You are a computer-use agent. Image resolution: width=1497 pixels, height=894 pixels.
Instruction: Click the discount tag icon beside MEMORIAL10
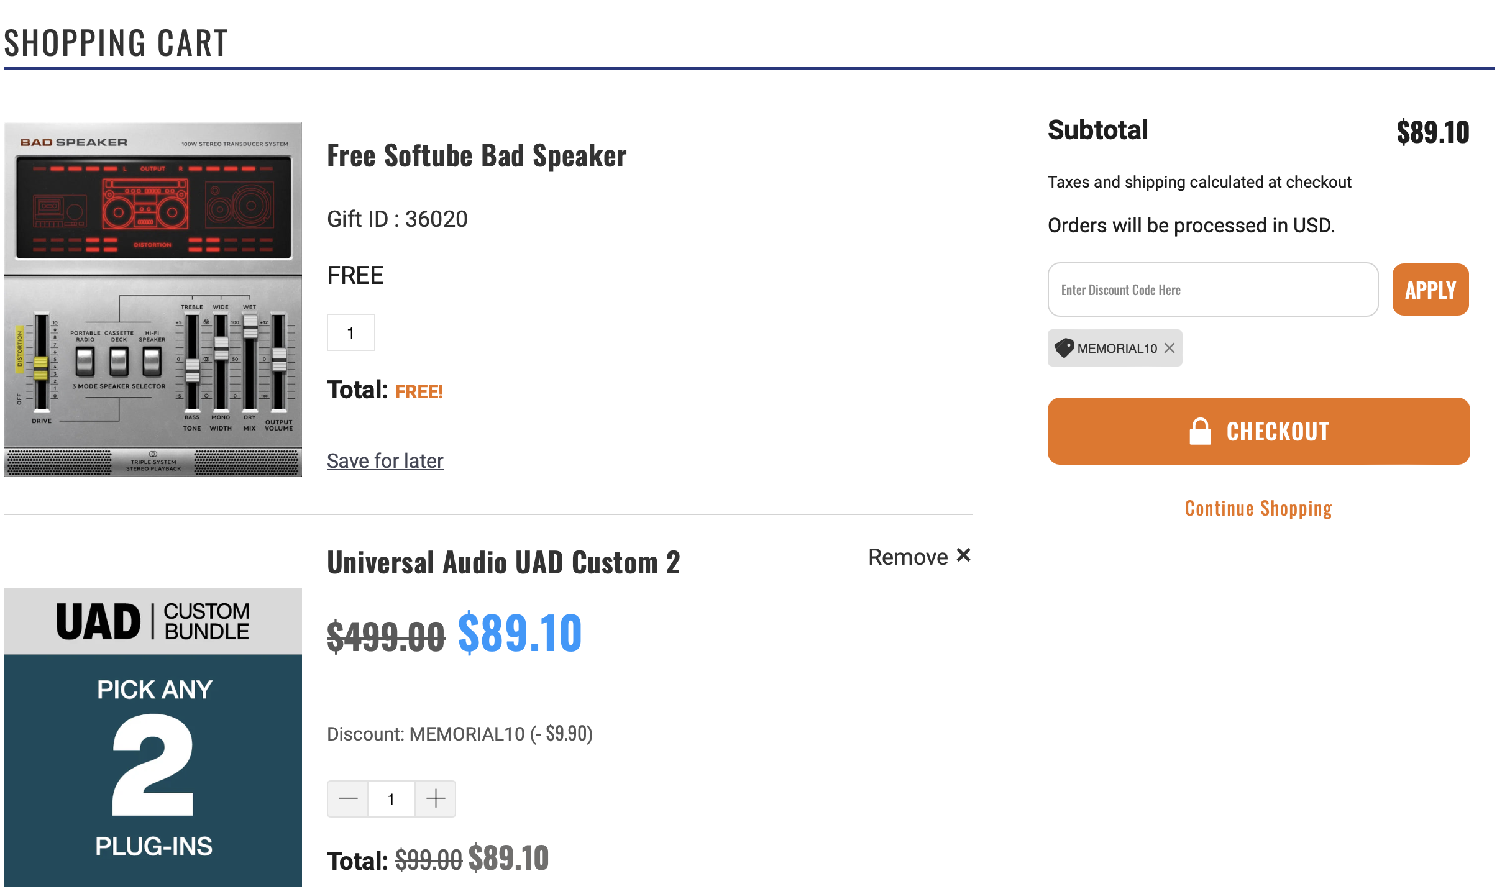[x=1064, y=348]
